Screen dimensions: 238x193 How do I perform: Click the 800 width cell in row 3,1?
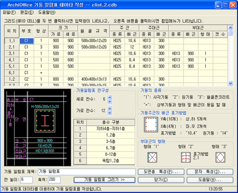click(70, 54)
